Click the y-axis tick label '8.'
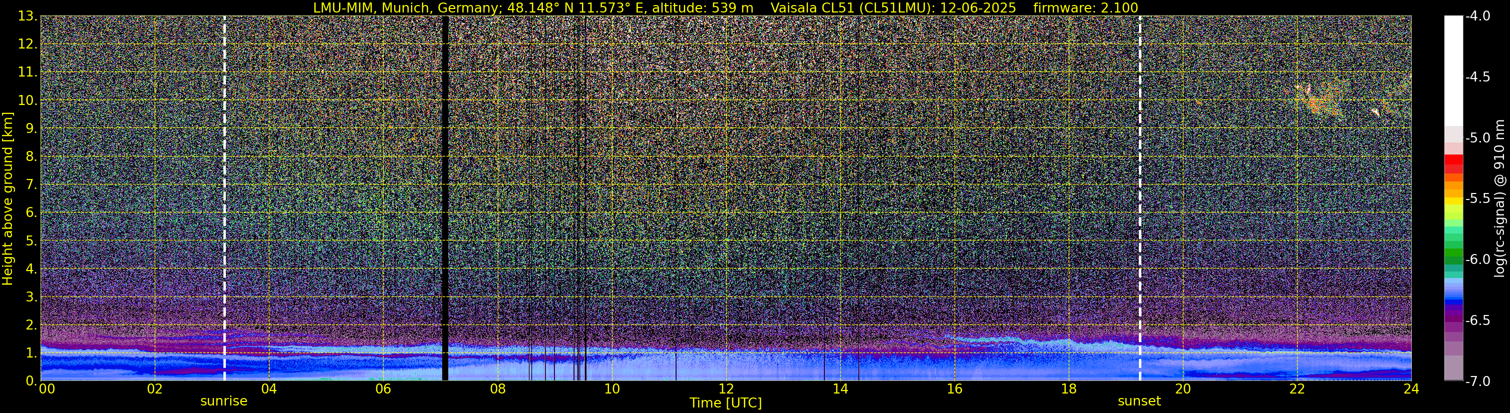1510x413 pixels. [32, 156]
